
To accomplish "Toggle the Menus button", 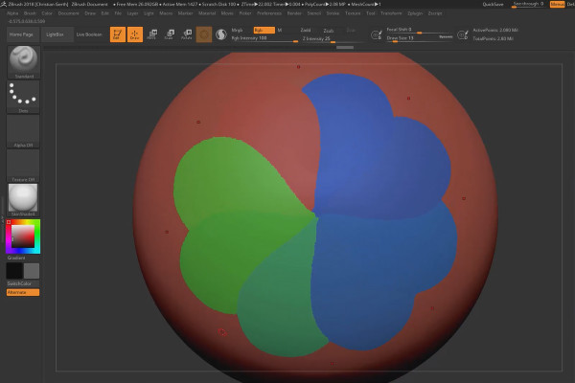I will point(558,5).
